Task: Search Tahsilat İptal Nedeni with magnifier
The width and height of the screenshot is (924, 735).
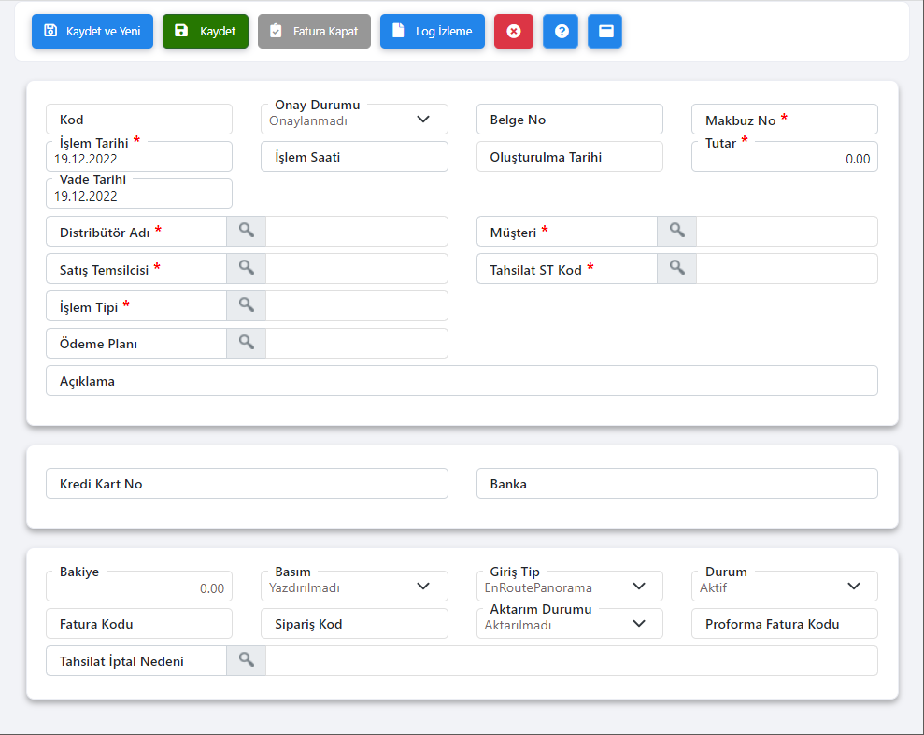Action: point(246,660)
